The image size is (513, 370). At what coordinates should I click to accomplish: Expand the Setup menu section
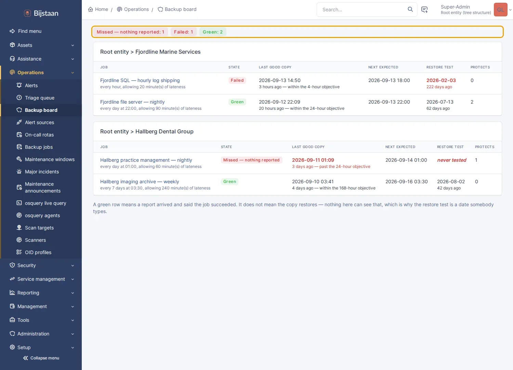coord(41,347)
